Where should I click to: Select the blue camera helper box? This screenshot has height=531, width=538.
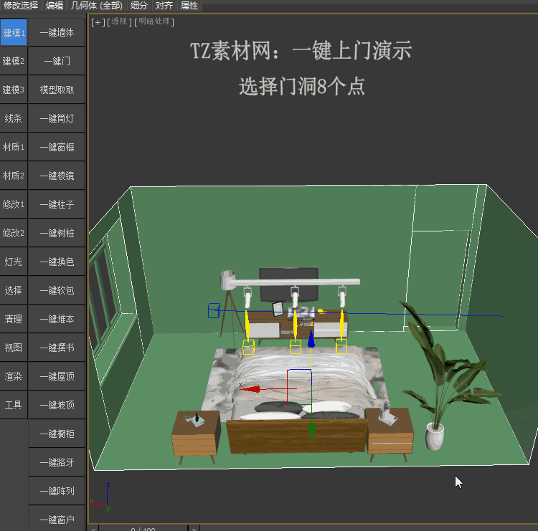tap(214, 310)
